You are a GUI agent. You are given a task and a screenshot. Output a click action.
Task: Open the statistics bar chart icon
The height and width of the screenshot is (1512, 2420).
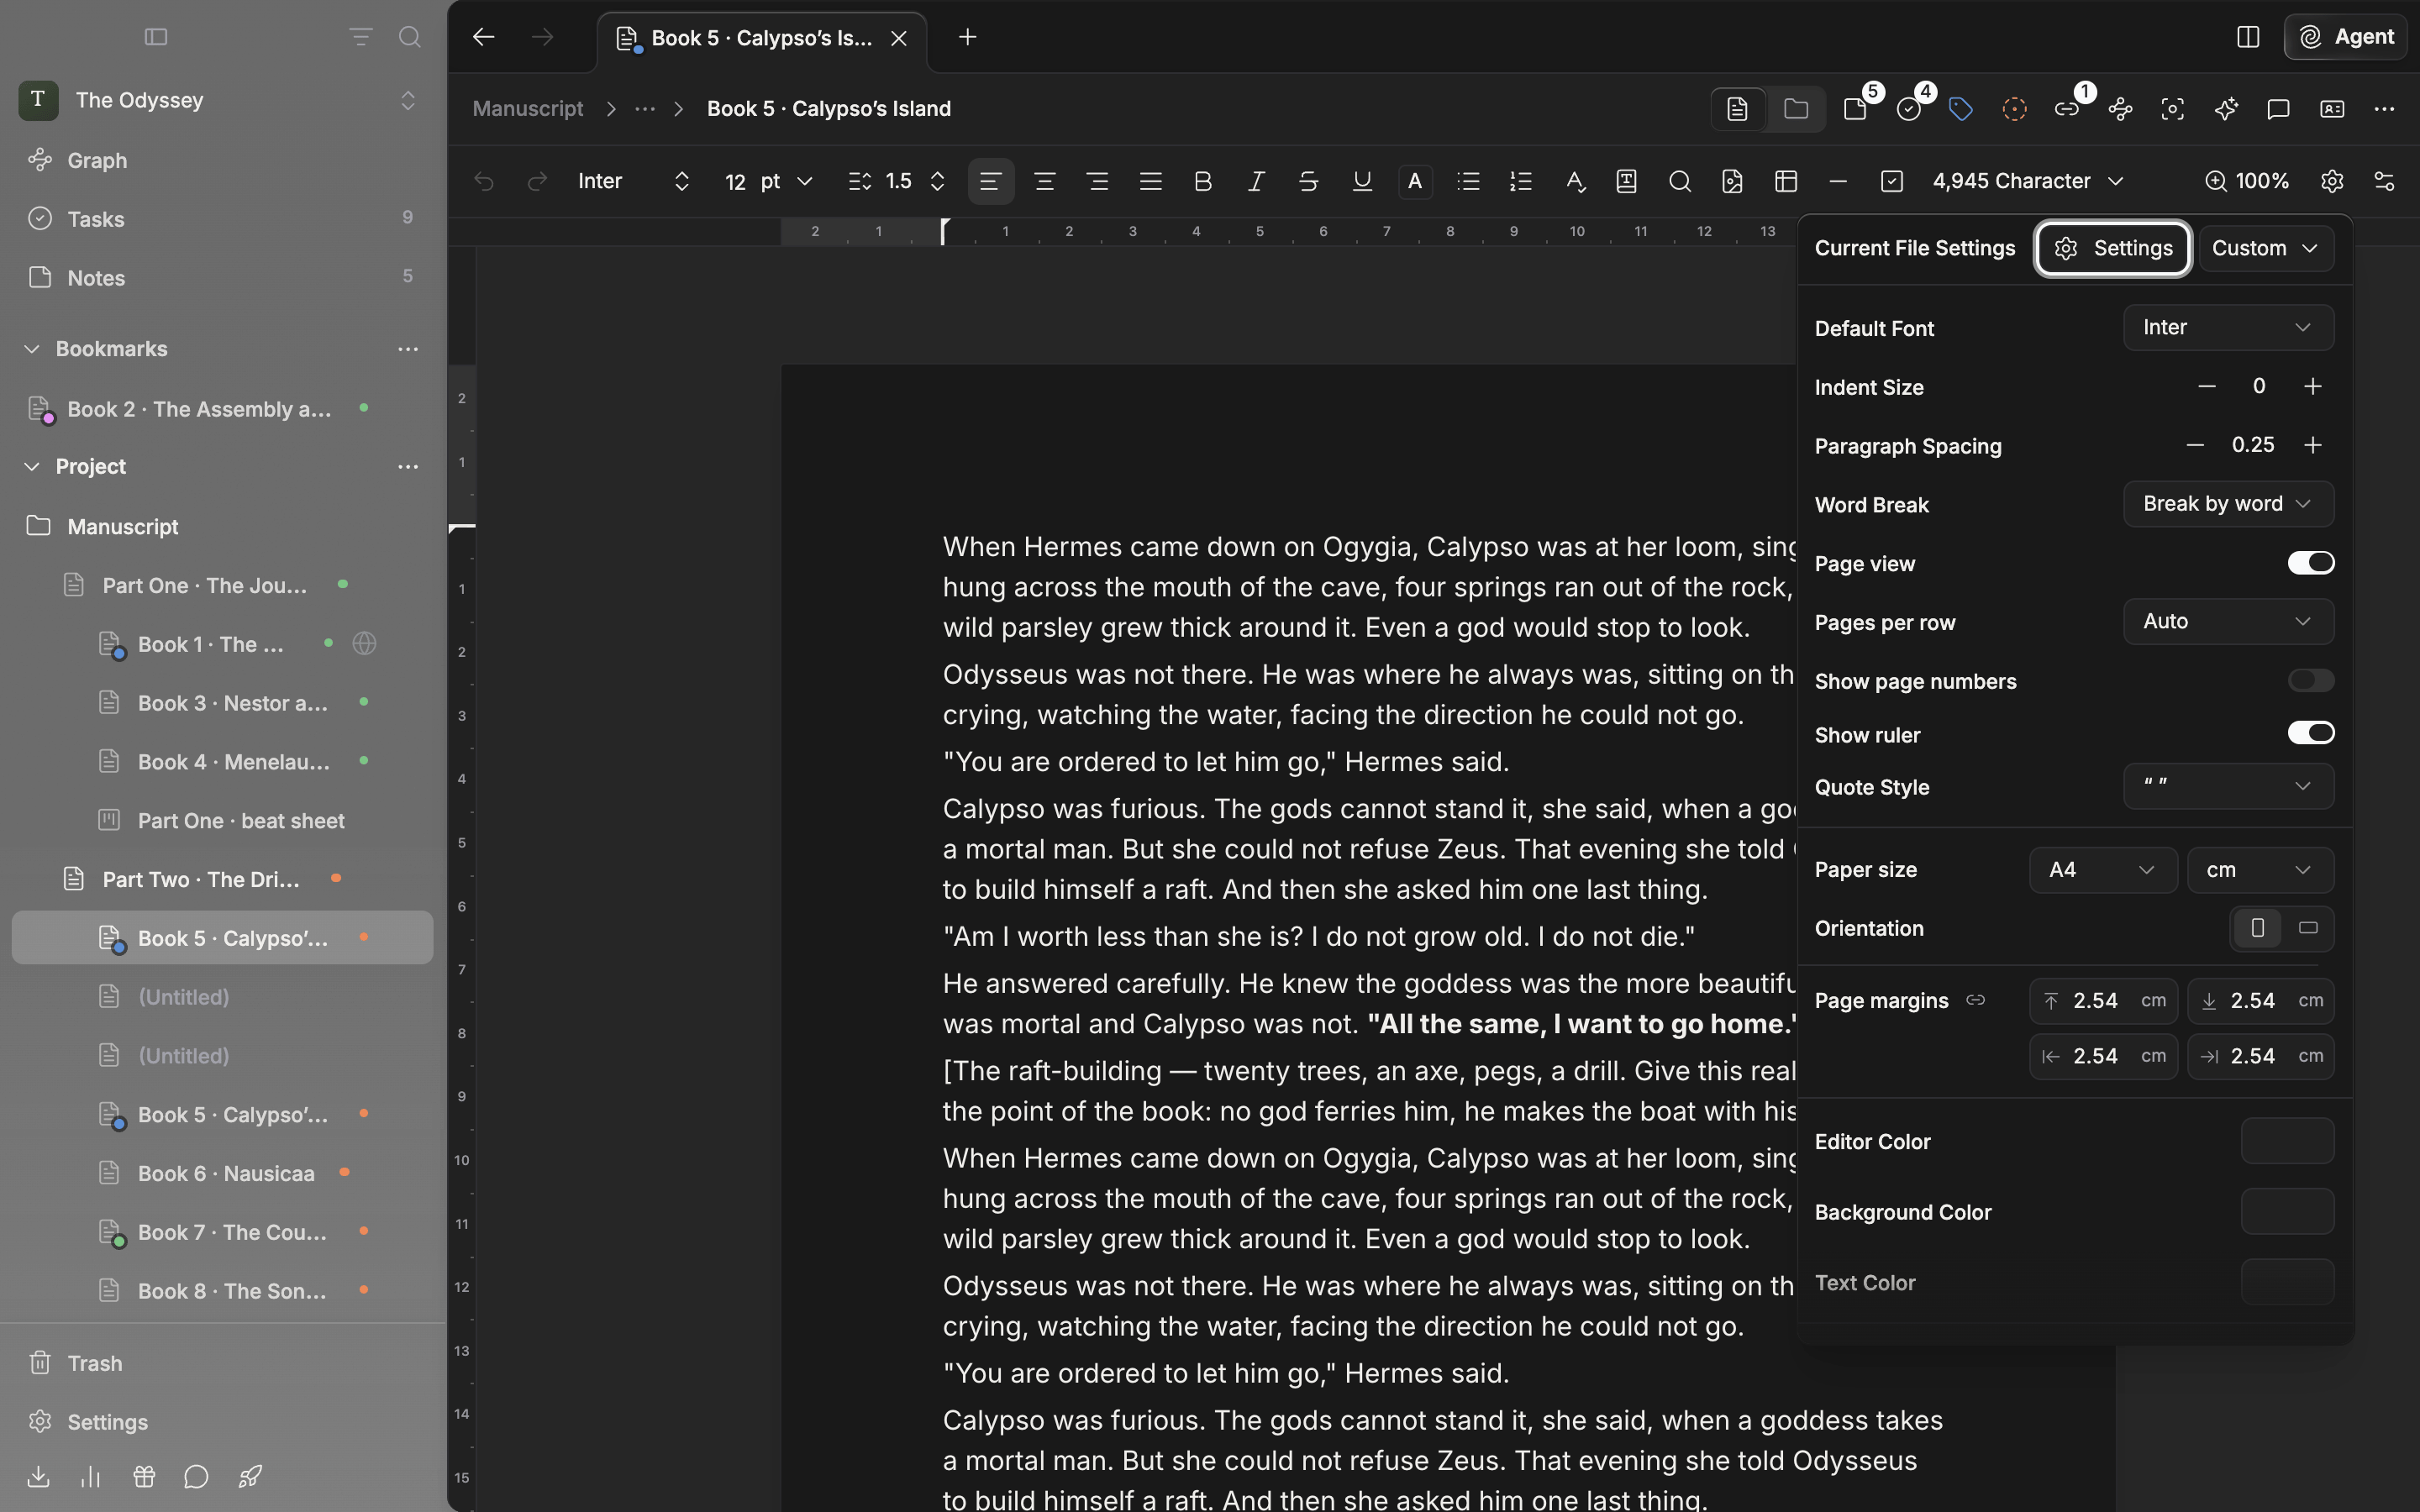pyautogui.click(x=90, y=1476)
